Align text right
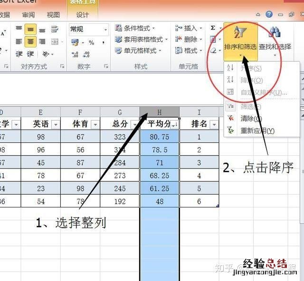 pos(42,41)
